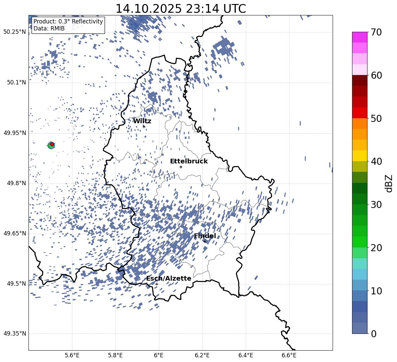Click the dark red colorbar segment below 60
The height and width of the screenshot is (362, 397).
coord(359,80)
